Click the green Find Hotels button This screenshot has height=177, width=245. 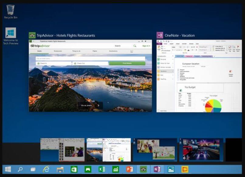127,63
